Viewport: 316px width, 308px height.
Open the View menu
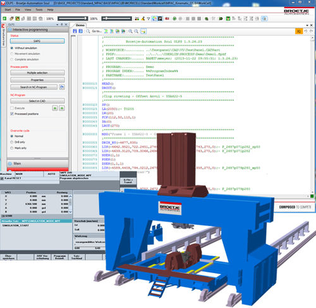tap(28, 9)
